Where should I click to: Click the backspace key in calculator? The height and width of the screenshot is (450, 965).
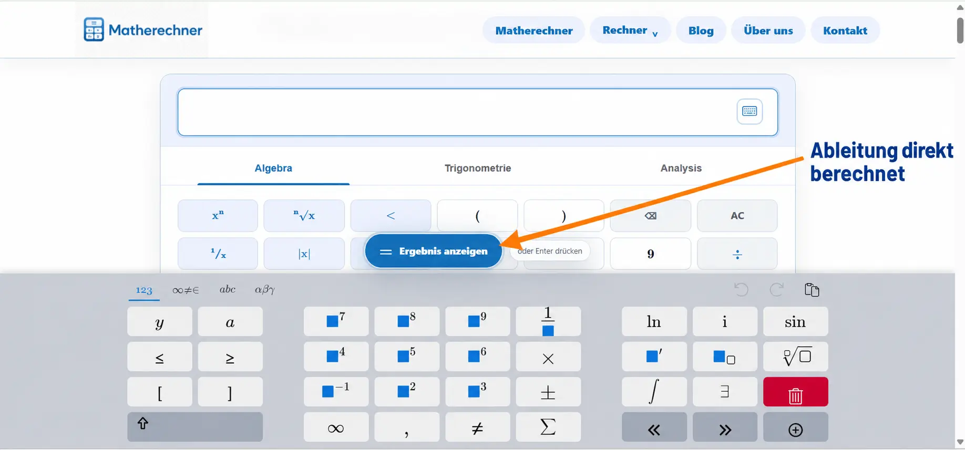[x=650, y=216]
